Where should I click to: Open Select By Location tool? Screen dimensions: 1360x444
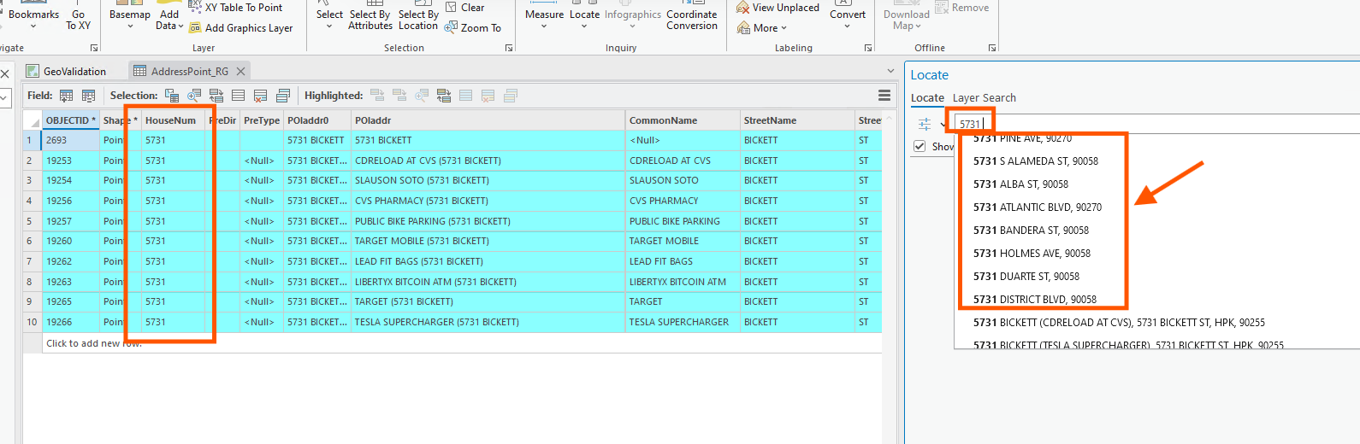coord(418,17)
